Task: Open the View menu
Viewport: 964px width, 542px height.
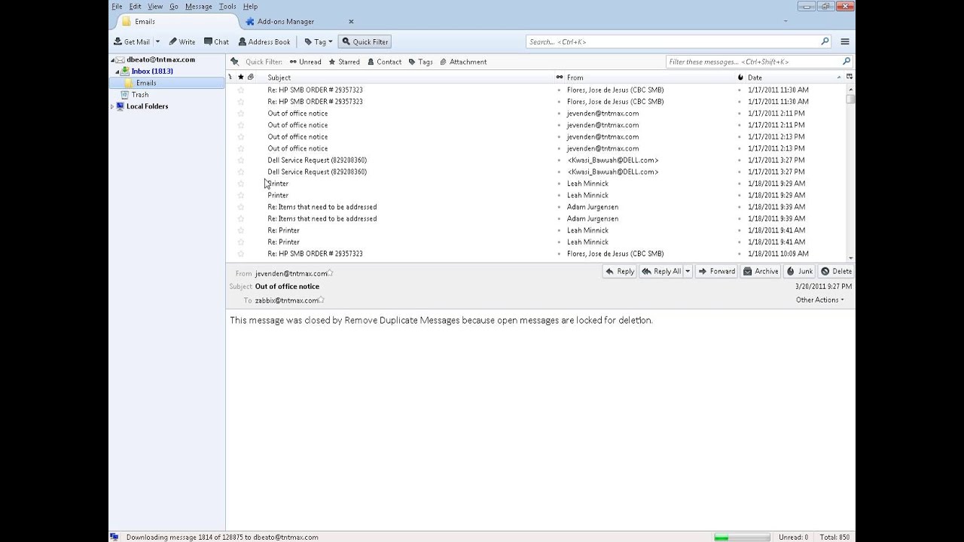Action: [155, 6]
